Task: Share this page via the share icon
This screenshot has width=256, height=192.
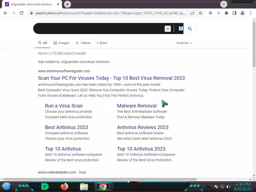Action: click(192, 13)
